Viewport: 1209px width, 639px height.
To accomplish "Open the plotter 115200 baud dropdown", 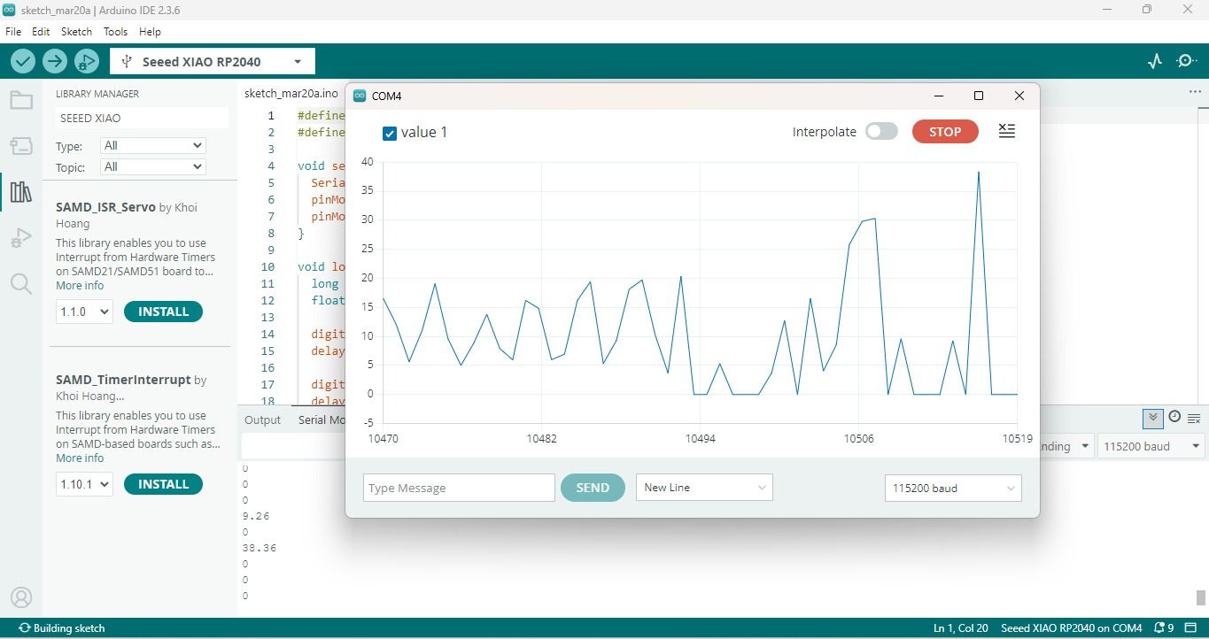I will coord(953,488).
